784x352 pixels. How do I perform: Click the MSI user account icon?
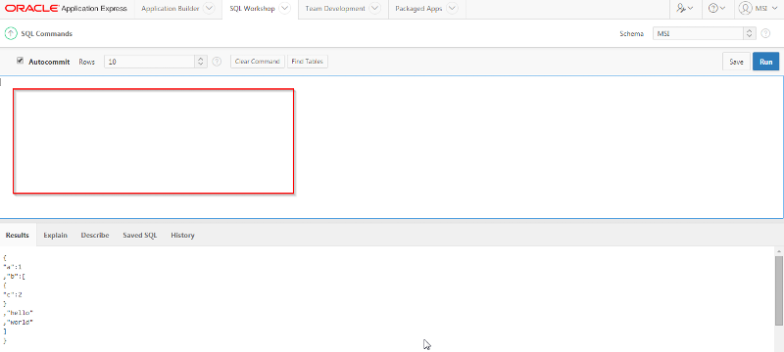746,9
